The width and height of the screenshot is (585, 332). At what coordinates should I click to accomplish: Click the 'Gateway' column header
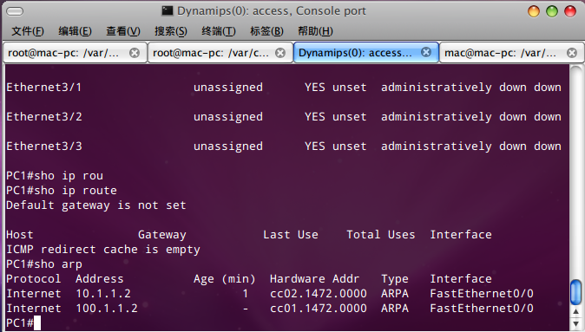point(162,235)
